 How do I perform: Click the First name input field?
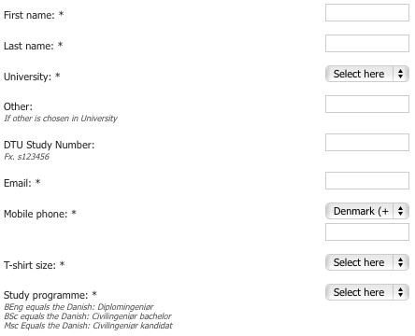tap(367, 13)
